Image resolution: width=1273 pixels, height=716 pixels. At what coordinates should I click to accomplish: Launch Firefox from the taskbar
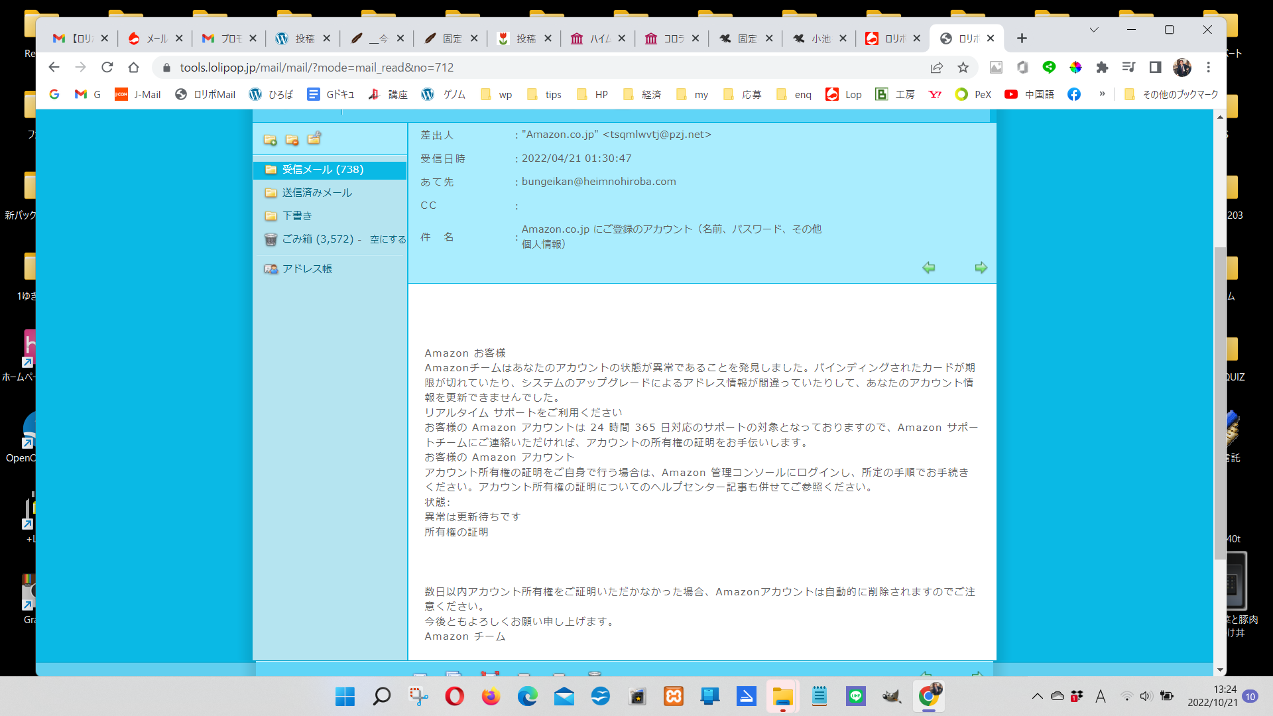pyautogui.click(x=491, y=696)
